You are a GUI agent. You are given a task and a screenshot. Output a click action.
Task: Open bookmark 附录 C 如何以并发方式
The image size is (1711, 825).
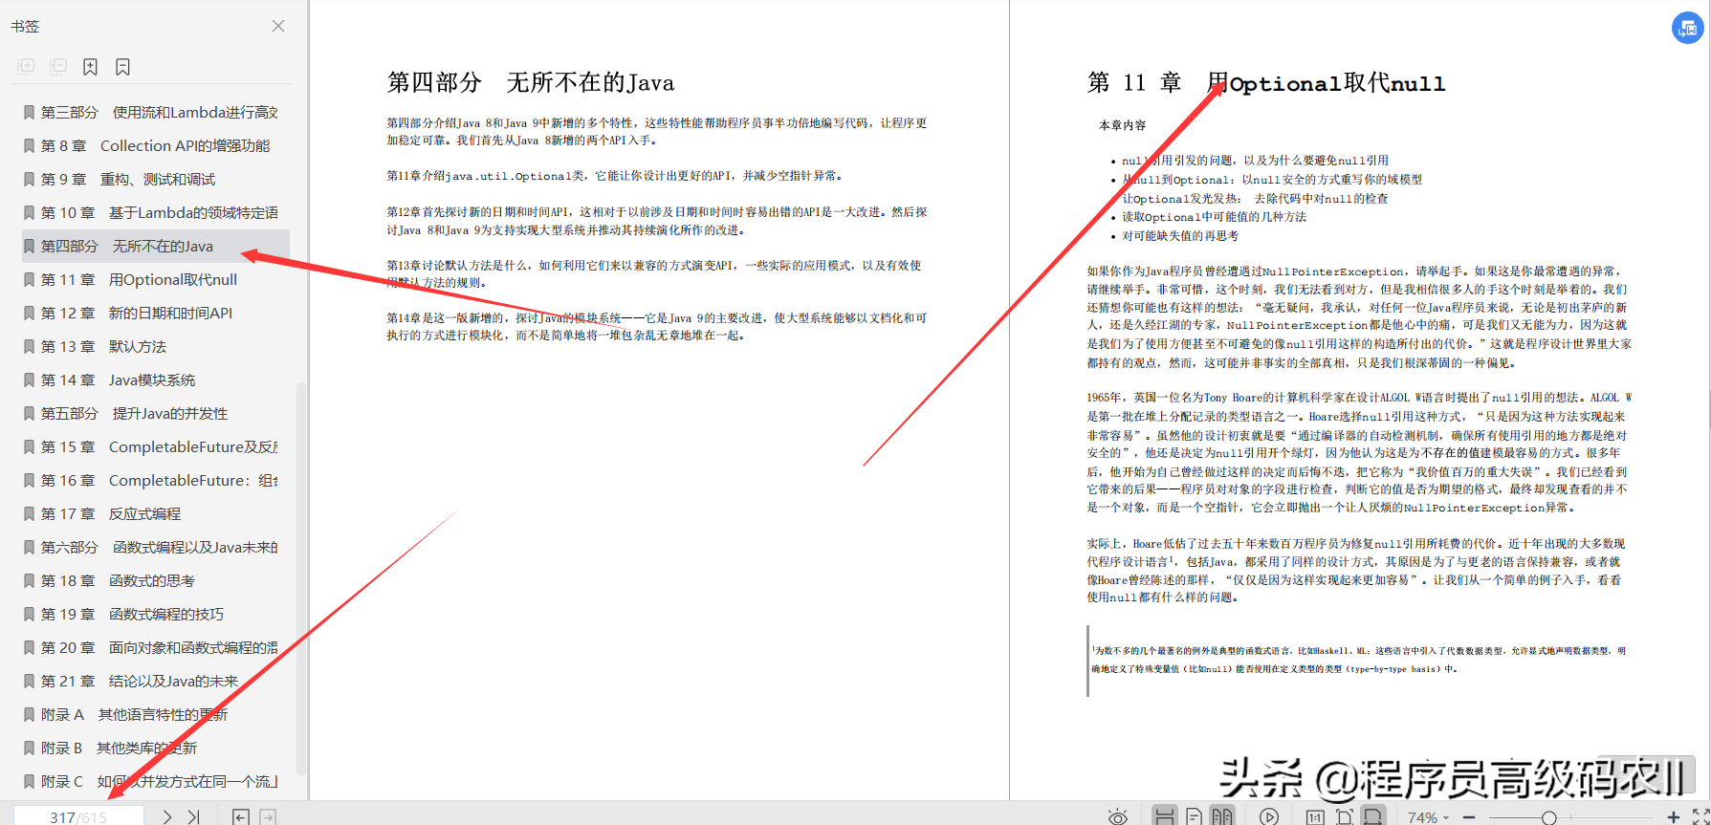tap(155, 781)
